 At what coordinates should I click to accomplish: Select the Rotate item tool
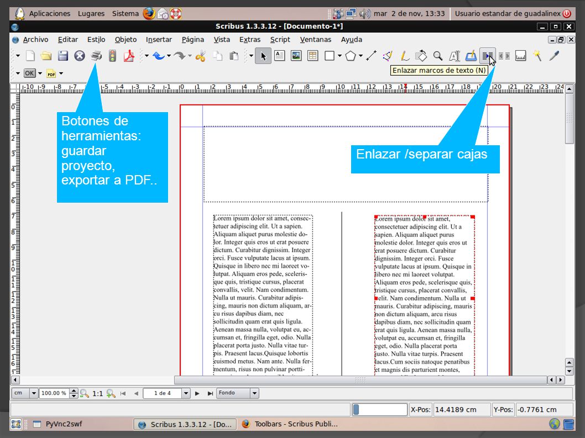click(421, 56)
